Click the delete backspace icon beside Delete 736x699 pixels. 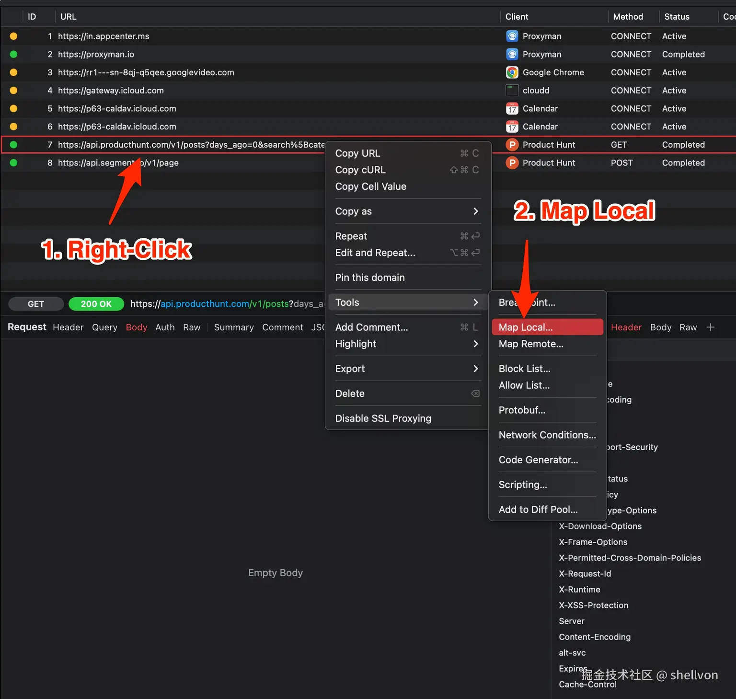[475, 394]
